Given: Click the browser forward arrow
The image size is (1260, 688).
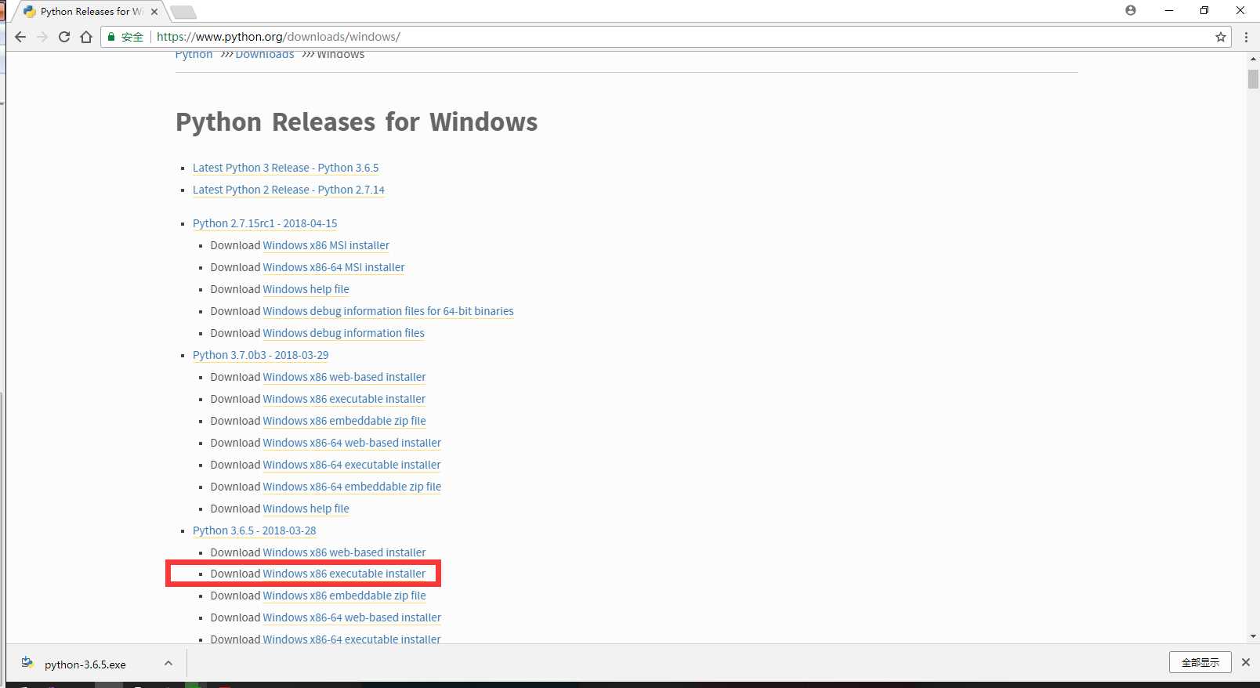Looking at the screenshot, I should 42,37.
